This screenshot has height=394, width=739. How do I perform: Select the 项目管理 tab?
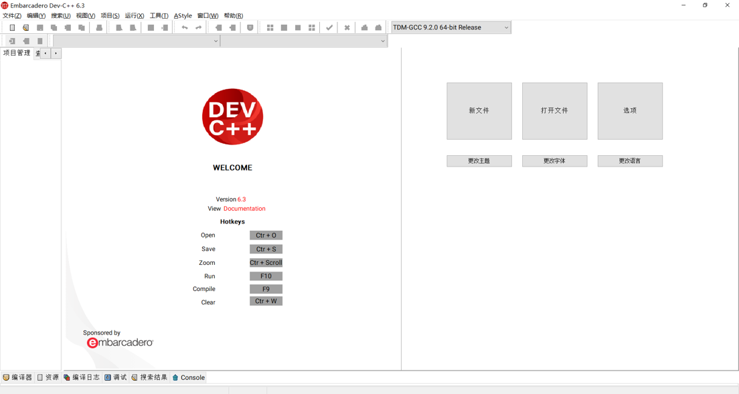tap(17, 53)
